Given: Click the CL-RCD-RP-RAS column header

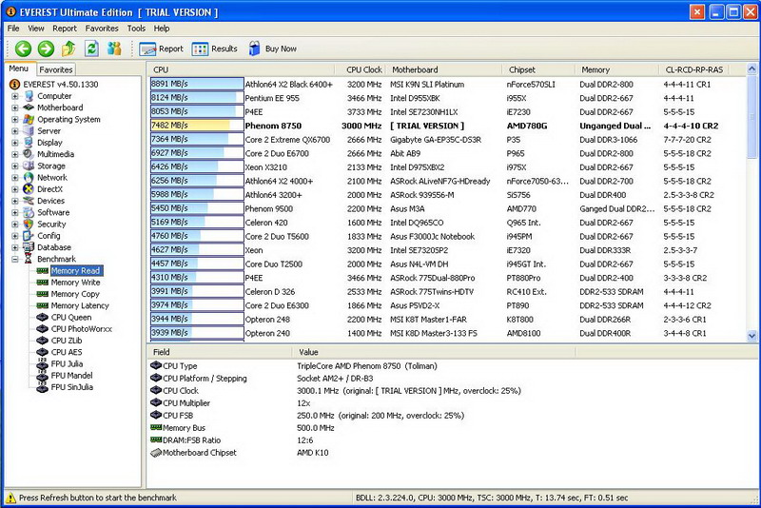Looking at the screenshot, I should click(694, 69).
